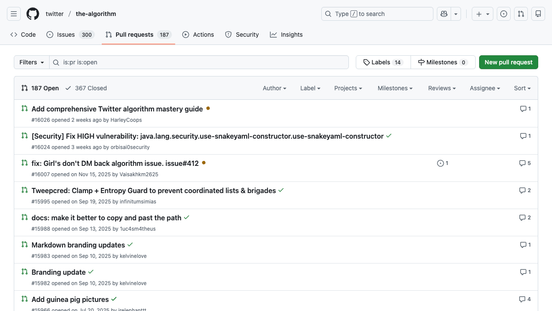
Task: Click the 5 comments icon on PR #16007
Action: point(525,163)
